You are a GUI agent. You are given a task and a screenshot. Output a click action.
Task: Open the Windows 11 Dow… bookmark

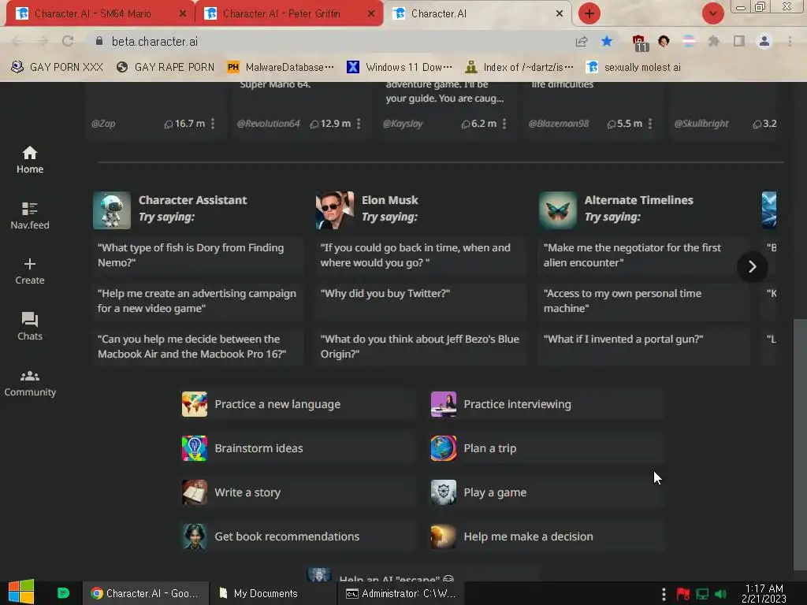coord(400,68)
